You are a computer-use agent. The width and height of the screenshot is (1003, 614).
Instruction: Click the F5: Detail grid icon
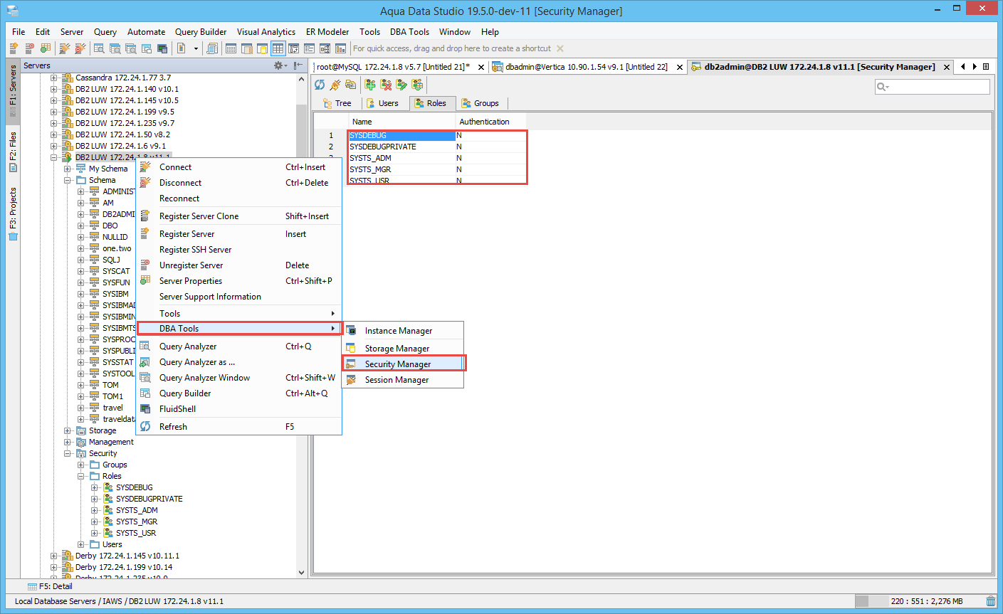coord(32,586)
